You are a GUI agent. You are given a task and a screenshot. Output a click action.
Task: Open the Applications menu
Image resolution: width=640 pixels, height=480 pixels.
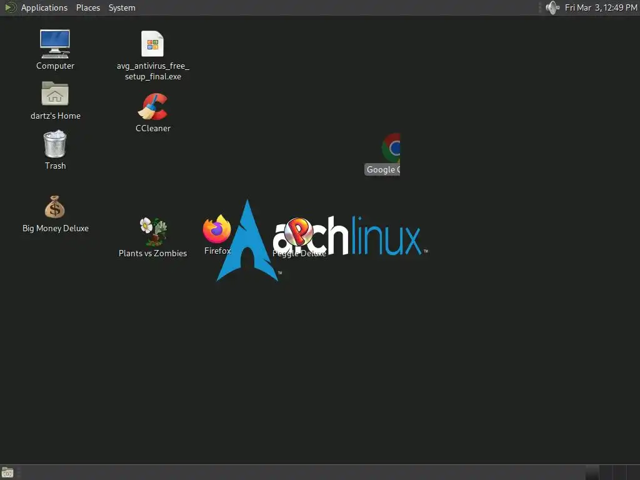click(44, 7)
